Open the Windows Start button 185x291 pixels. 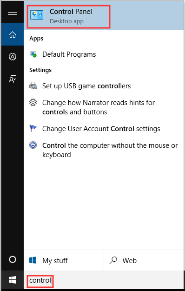[x=13, y=280]
